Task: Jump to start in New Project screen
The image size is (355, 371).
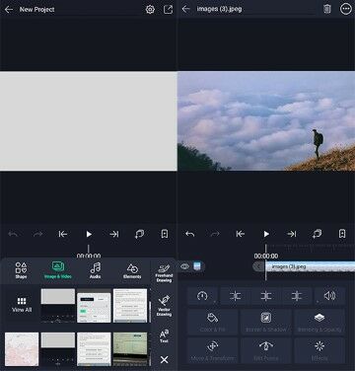Action: pyautogui.click(x=63, y=234)
